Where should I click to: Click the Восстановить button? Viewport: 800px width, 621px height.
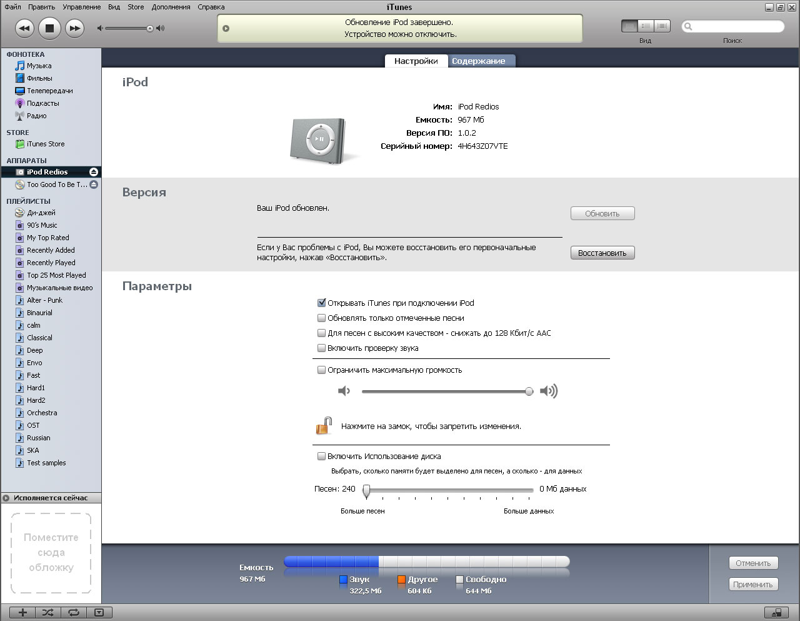tap(602, 253)
